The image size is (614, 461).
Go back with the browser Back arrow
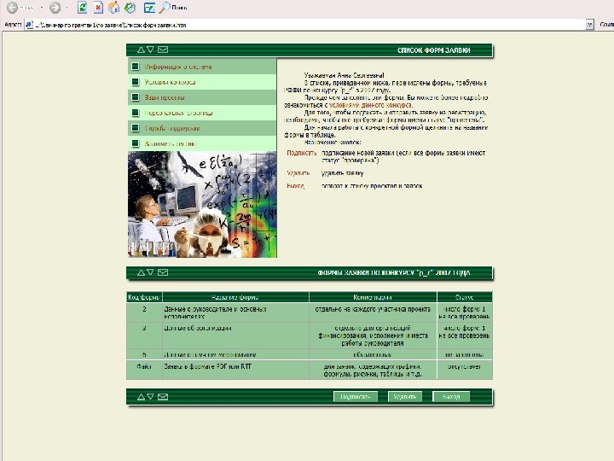tap(13, 8)
